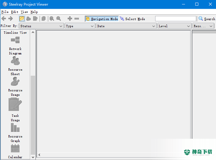The width and height of the screenshot is (216, 160).
Task: Click the copy pages toolbar icon
Action: (x=44, y=19)
